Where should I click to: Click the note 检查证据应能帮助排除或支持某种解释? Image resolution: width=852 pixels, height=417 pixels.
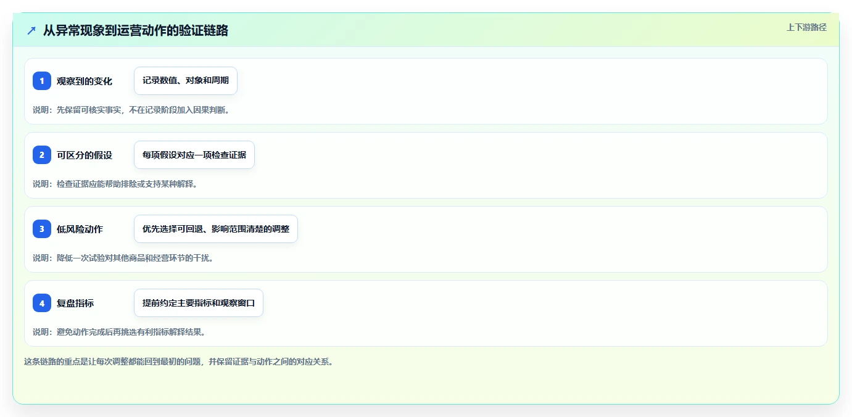pyautogui.click(x=115, y=184)
